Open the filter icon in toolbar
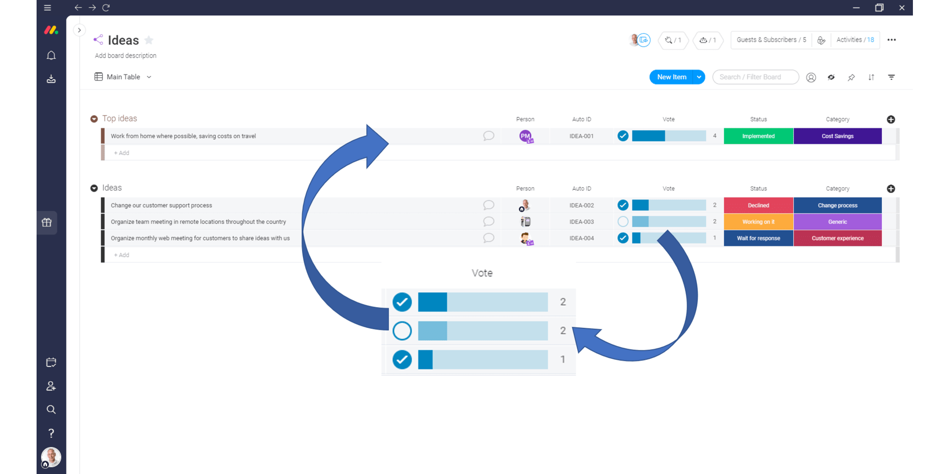Image resolution: width=949 pixels, height=474 pixels. coord(892,78)
